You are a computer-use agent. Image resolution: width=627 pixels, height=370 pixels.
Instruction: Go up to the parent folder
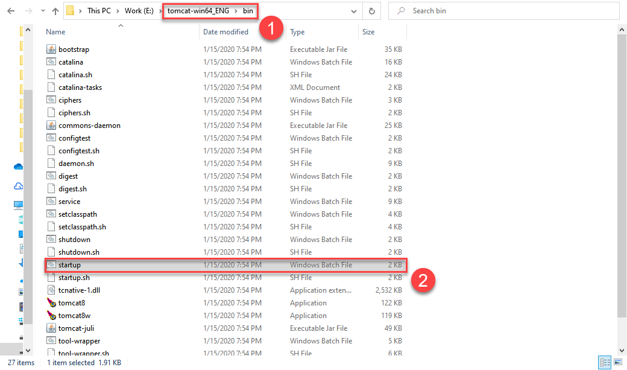56,10
